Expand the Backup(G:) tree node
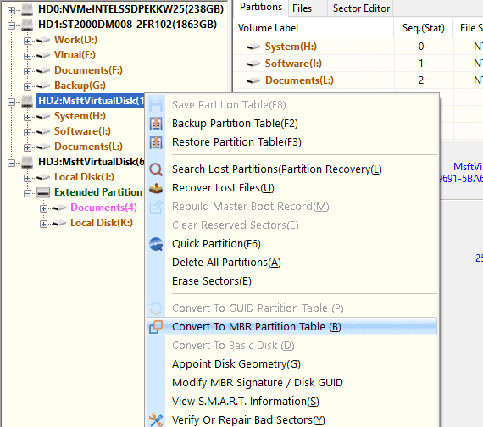This screenshot has height=427, width=483. [x=27, y=86]
